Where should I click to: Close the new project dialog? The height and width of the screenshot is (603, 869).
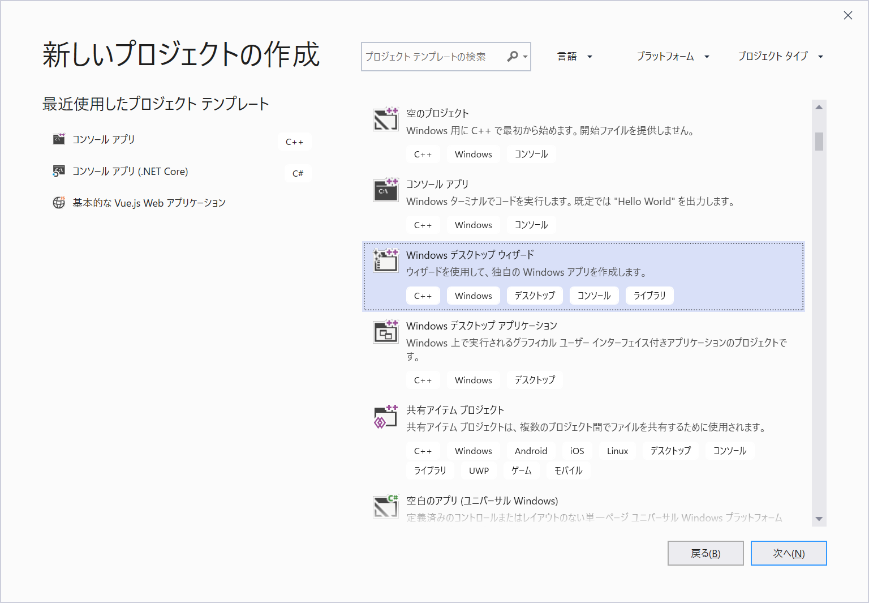point(848,15)
